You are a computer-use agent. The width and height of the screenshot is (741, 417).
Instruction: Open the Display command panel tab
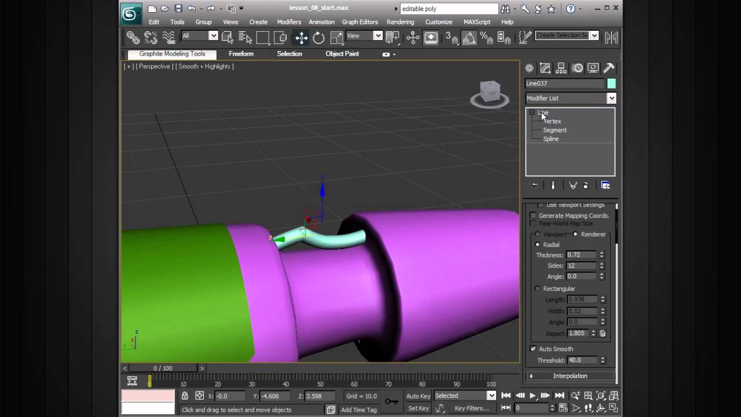point(593,68)
